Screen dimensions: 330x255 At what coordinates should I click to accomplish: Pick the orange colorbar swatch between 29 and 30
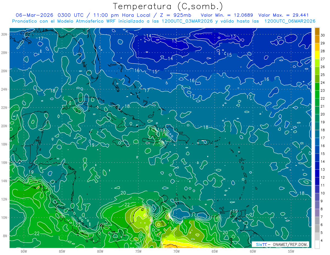point(317,39)
